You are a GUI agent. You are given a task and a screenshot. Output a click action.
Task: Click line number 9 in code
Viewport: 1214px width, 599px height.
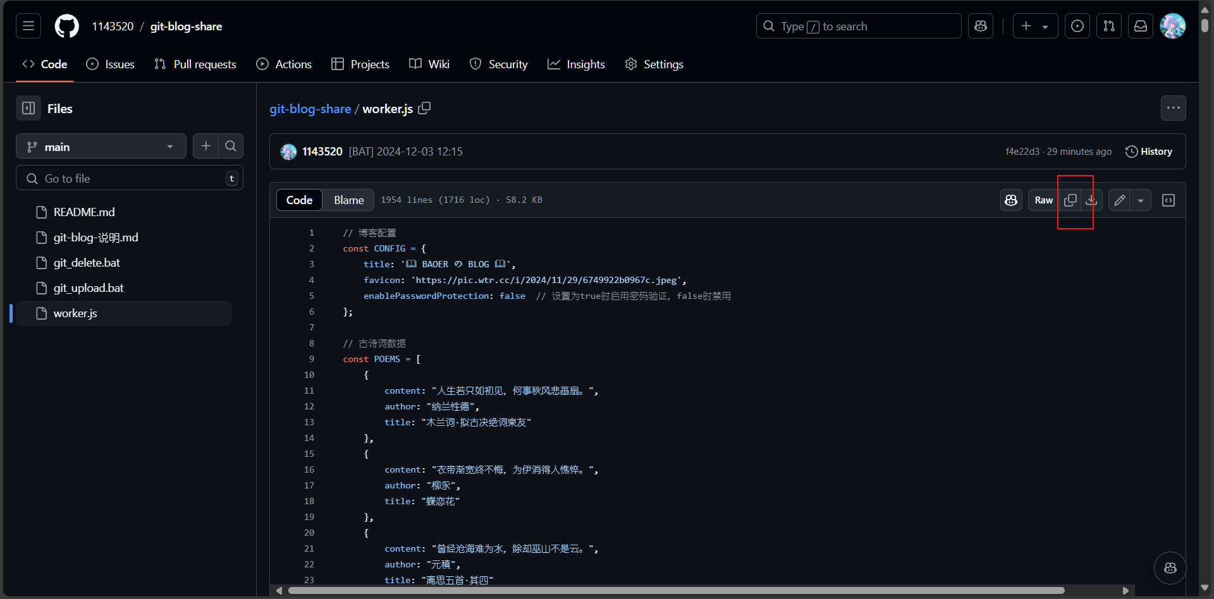[311, 359]
